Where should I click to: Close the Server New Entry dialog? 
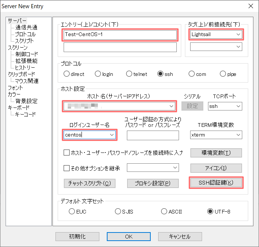tap(251, 6)
